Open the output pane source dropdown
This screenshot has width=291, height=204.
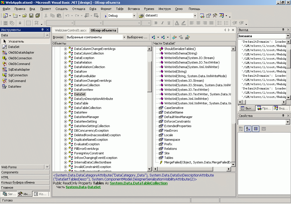click(288, 36)
